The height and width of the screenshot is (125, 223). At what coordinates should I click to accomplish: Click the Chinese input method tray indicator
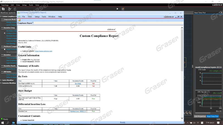point(198,123)
